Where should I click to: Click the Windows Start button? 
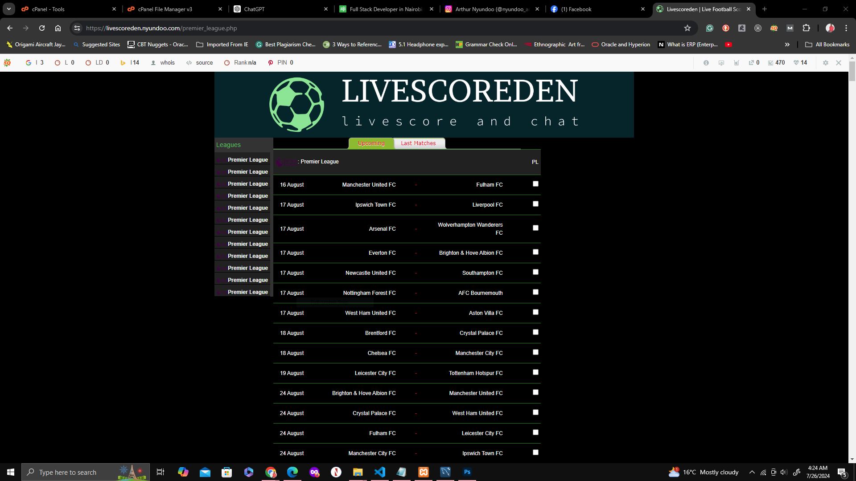tap(11, 472)
